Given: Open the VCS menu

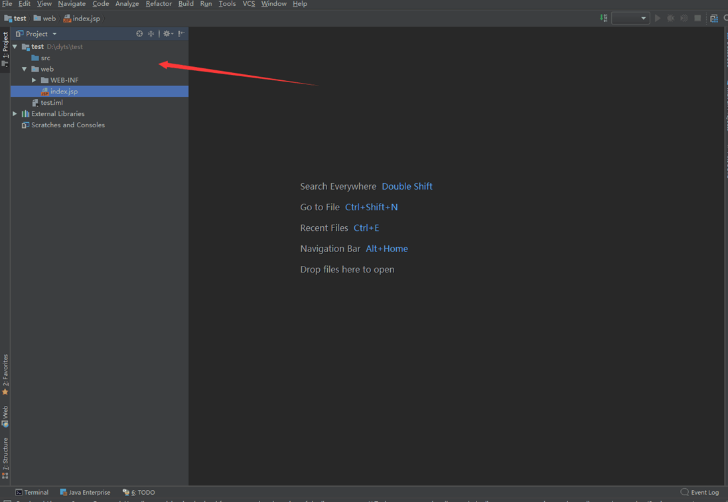Looking at the screenshot, I should [x=249, y=4].
